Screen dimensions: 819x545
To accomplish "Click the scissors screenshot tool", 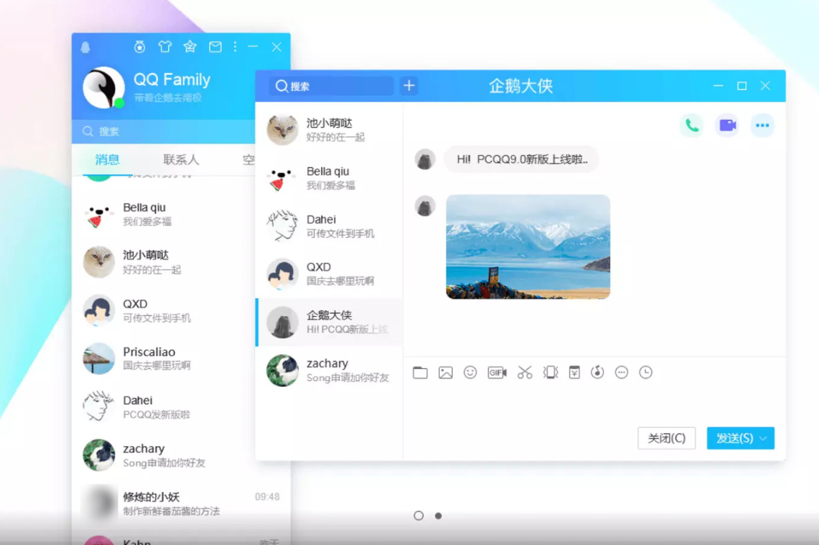I will [x=525, y=373].
